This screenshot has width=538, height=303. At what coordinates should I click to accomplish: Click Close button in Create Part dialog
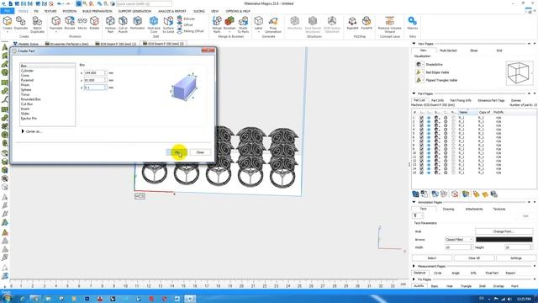coord(200,152)
